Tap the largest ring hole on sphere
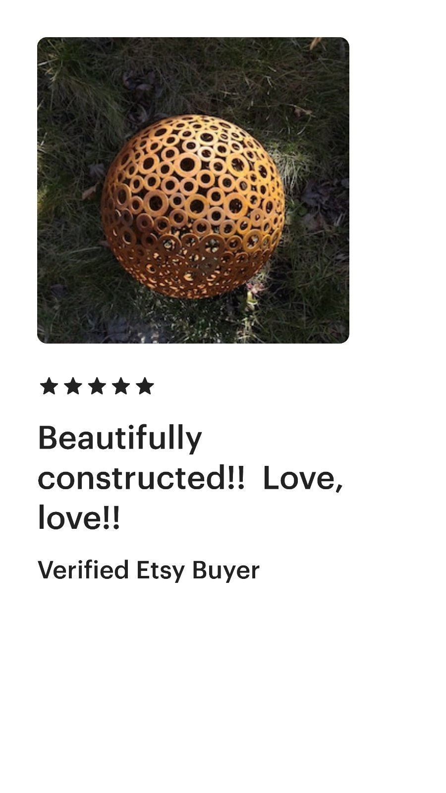This screenshot has height=793, width=446. (x=187, y=164)
